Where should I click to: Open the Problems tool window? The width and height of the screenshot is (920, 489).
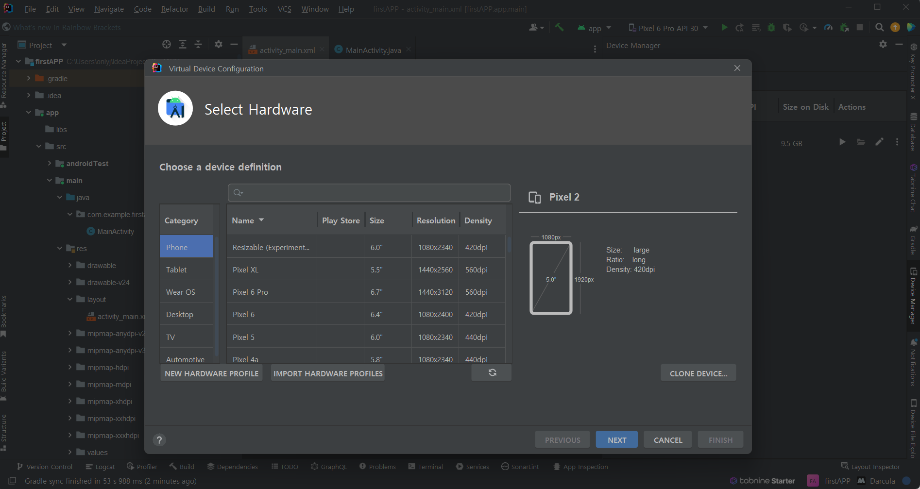click(377, 467)
